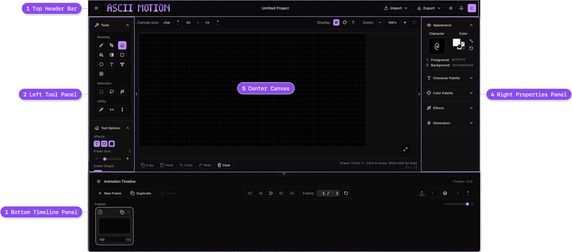The width and height of the screenshot is (572, 252).
Task: Reset zoom level icon
Action: click(414, 22)
